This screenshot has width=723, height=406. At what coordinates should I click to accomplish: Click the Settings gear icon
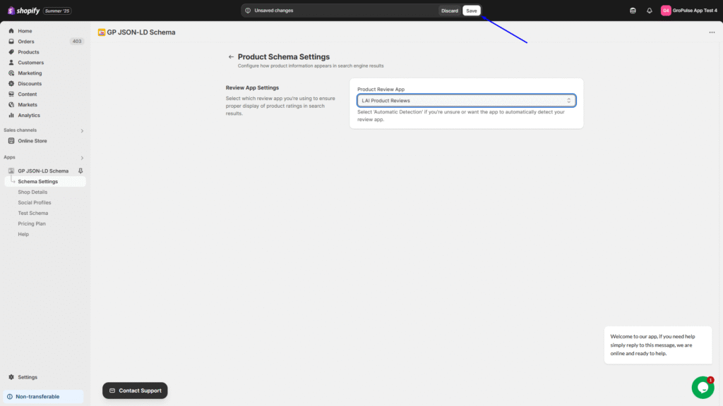(11, 377)
